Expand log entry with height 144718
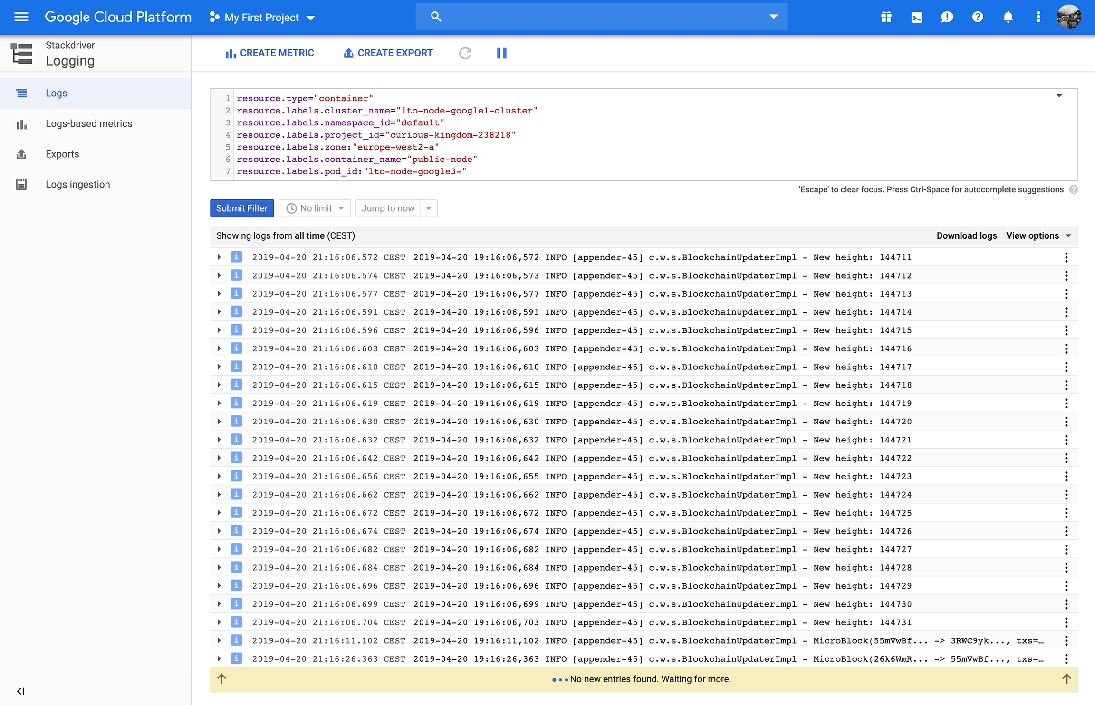This screenshot has width=1095, height=705. tap(219, 385)
